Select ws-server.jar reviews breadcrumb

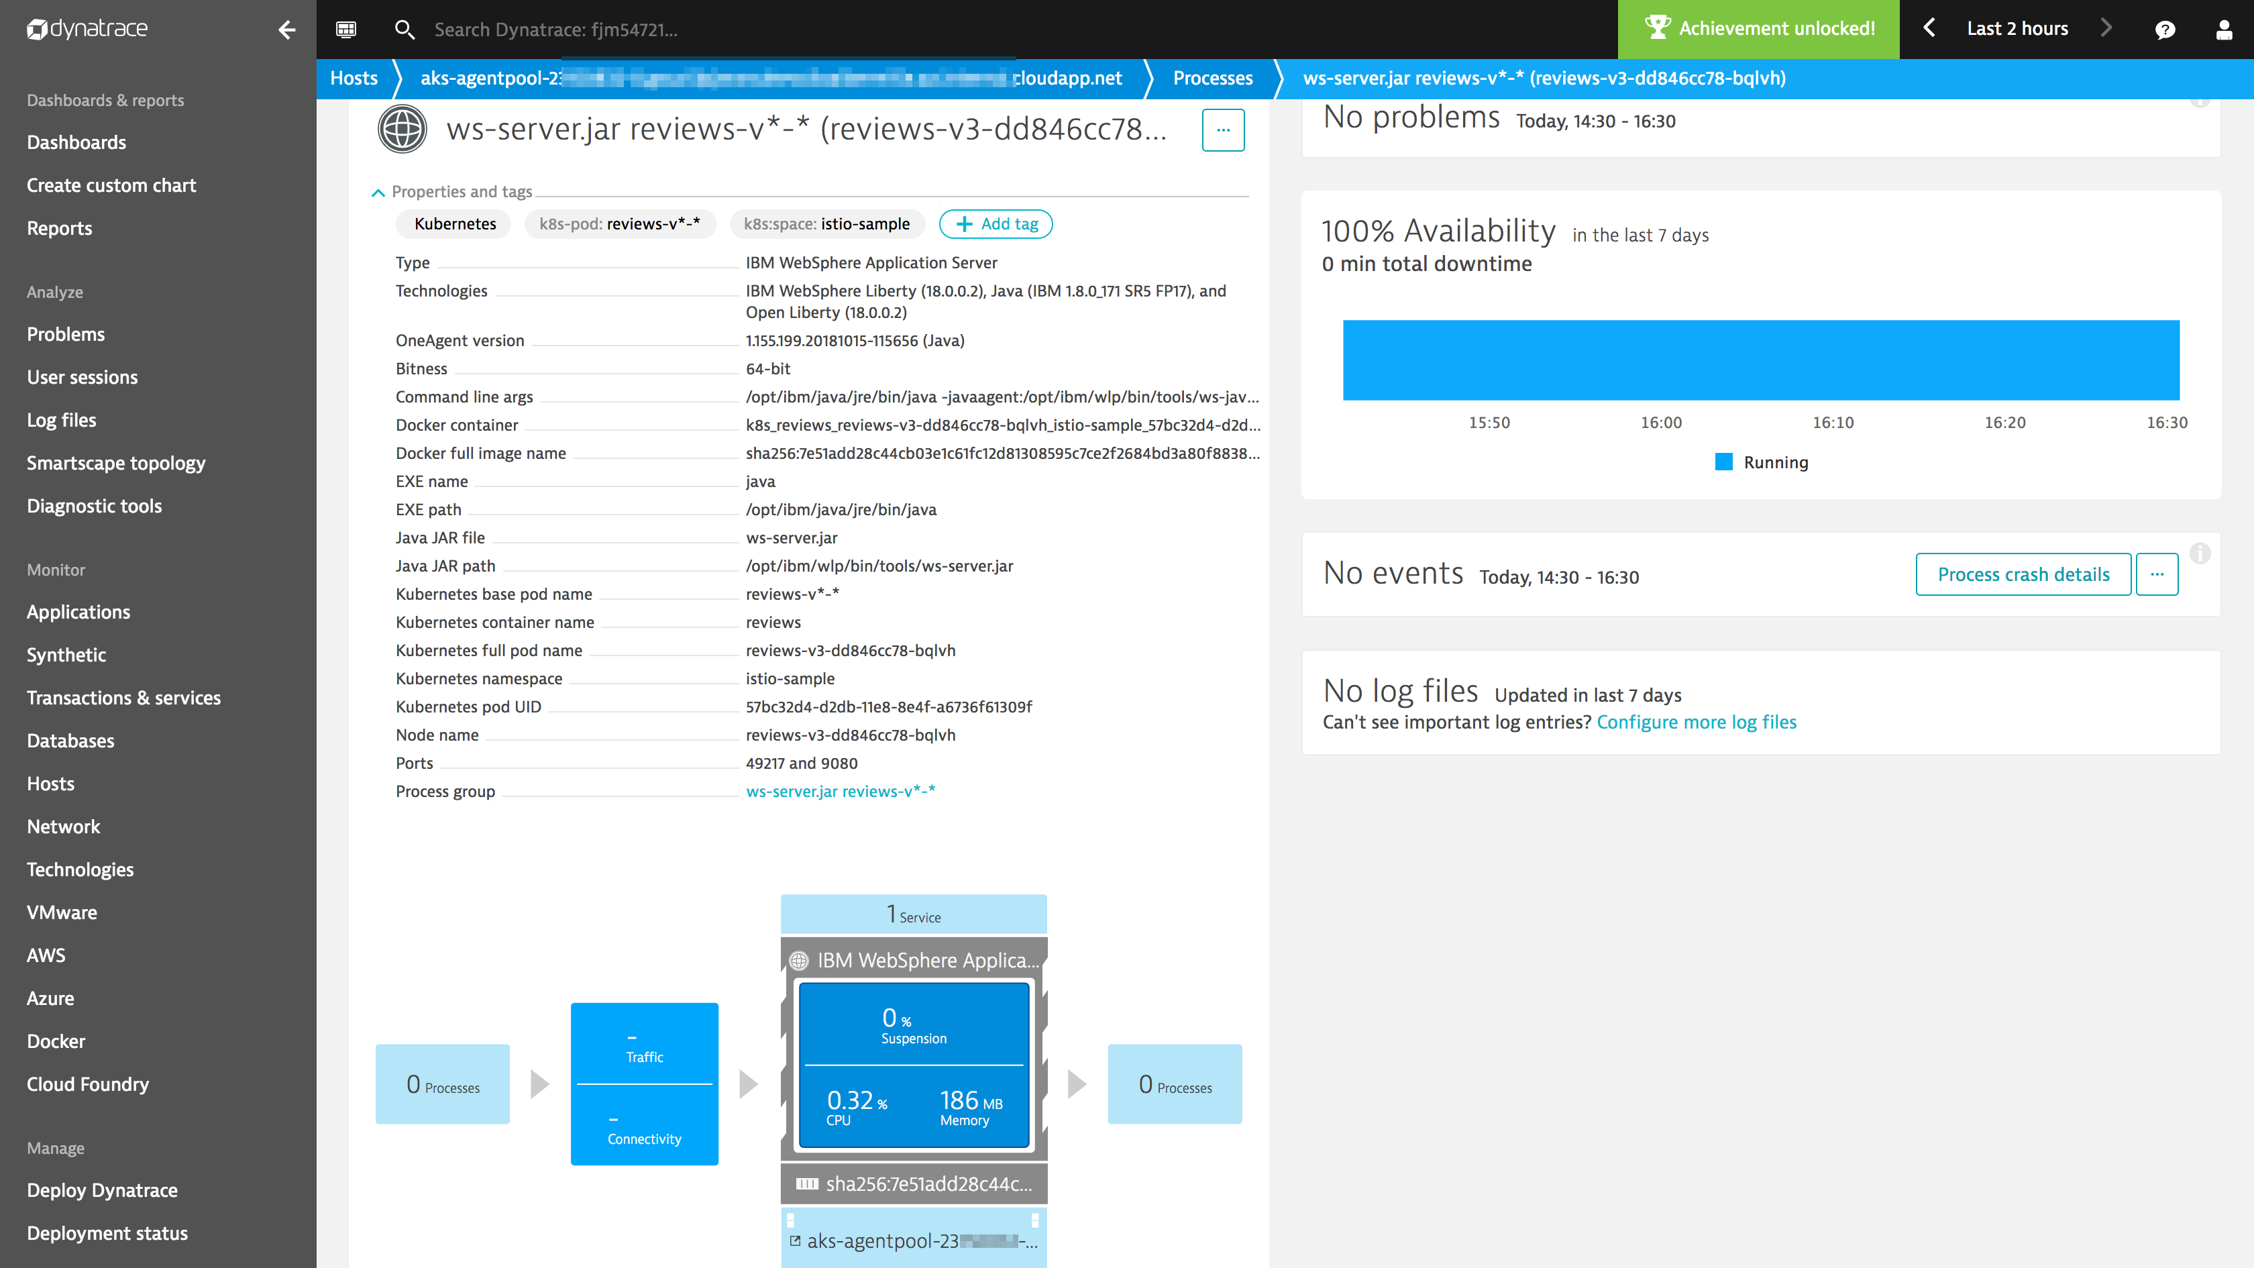click(1544, 78)
